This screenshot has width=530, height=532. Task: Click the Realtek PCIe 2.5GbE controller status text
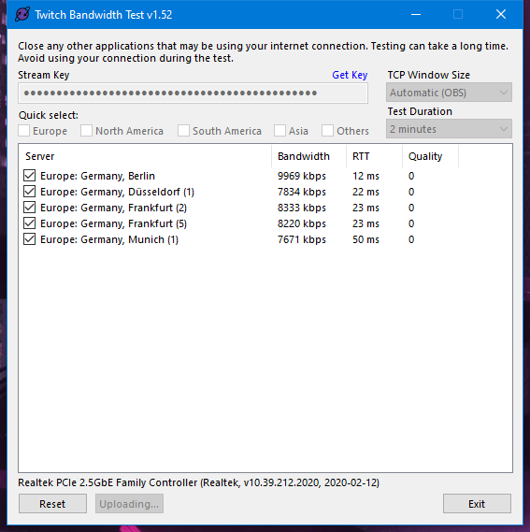pos(198,482)
